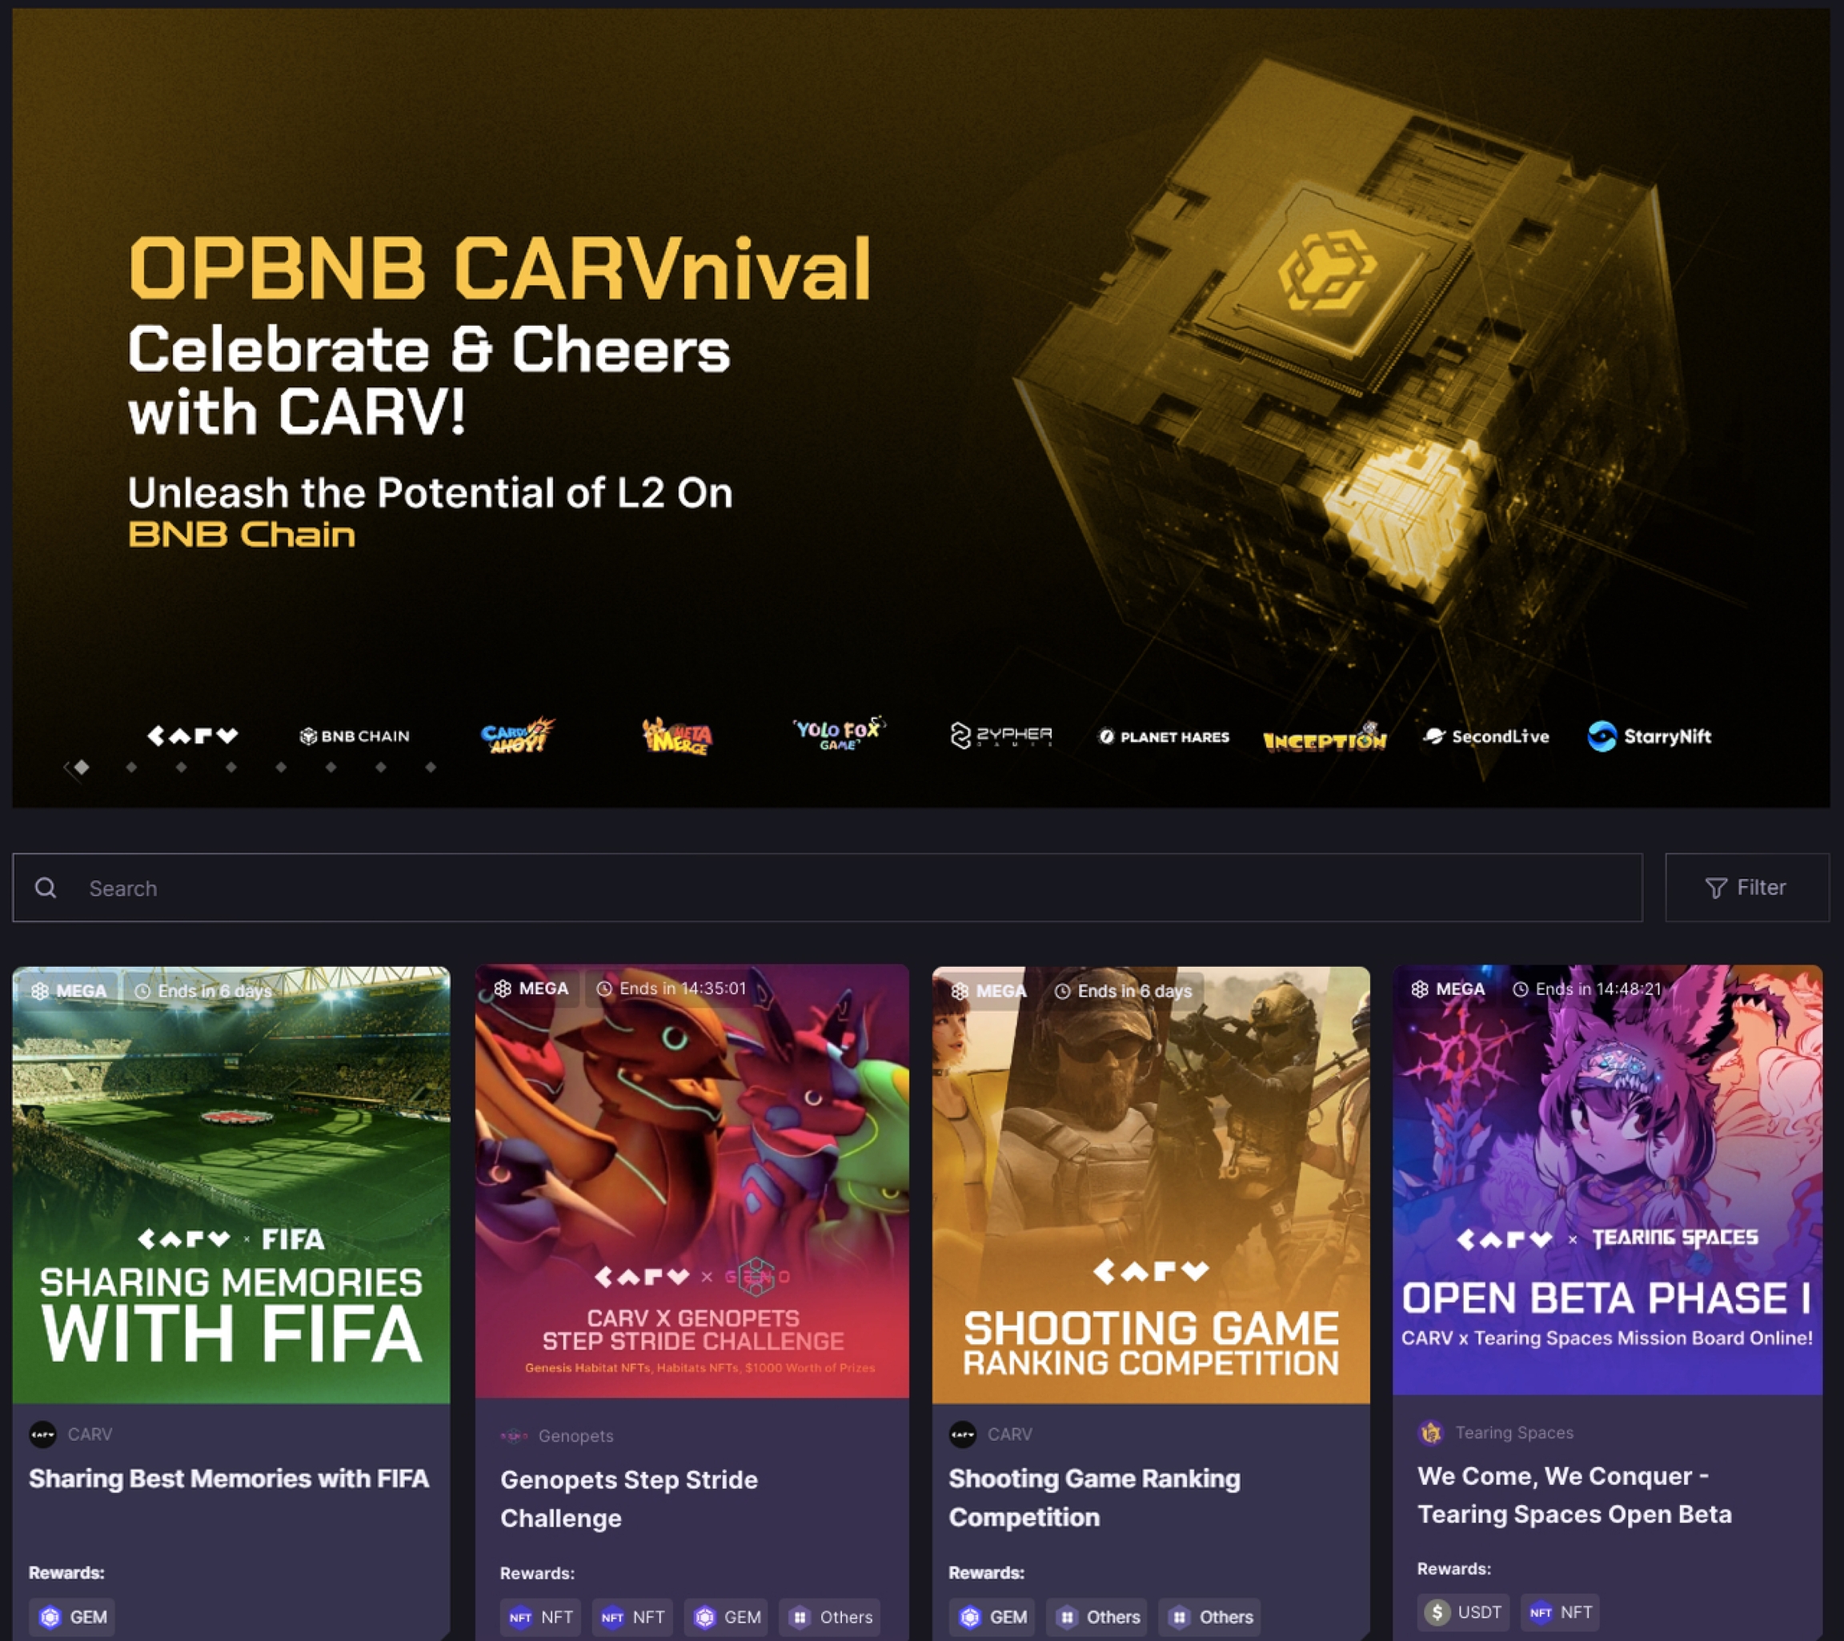Screen dimensions: 1844x1641
Task: Select the BNB Chain partner logo
Action: pyautogui.click(x=355, y=735)
